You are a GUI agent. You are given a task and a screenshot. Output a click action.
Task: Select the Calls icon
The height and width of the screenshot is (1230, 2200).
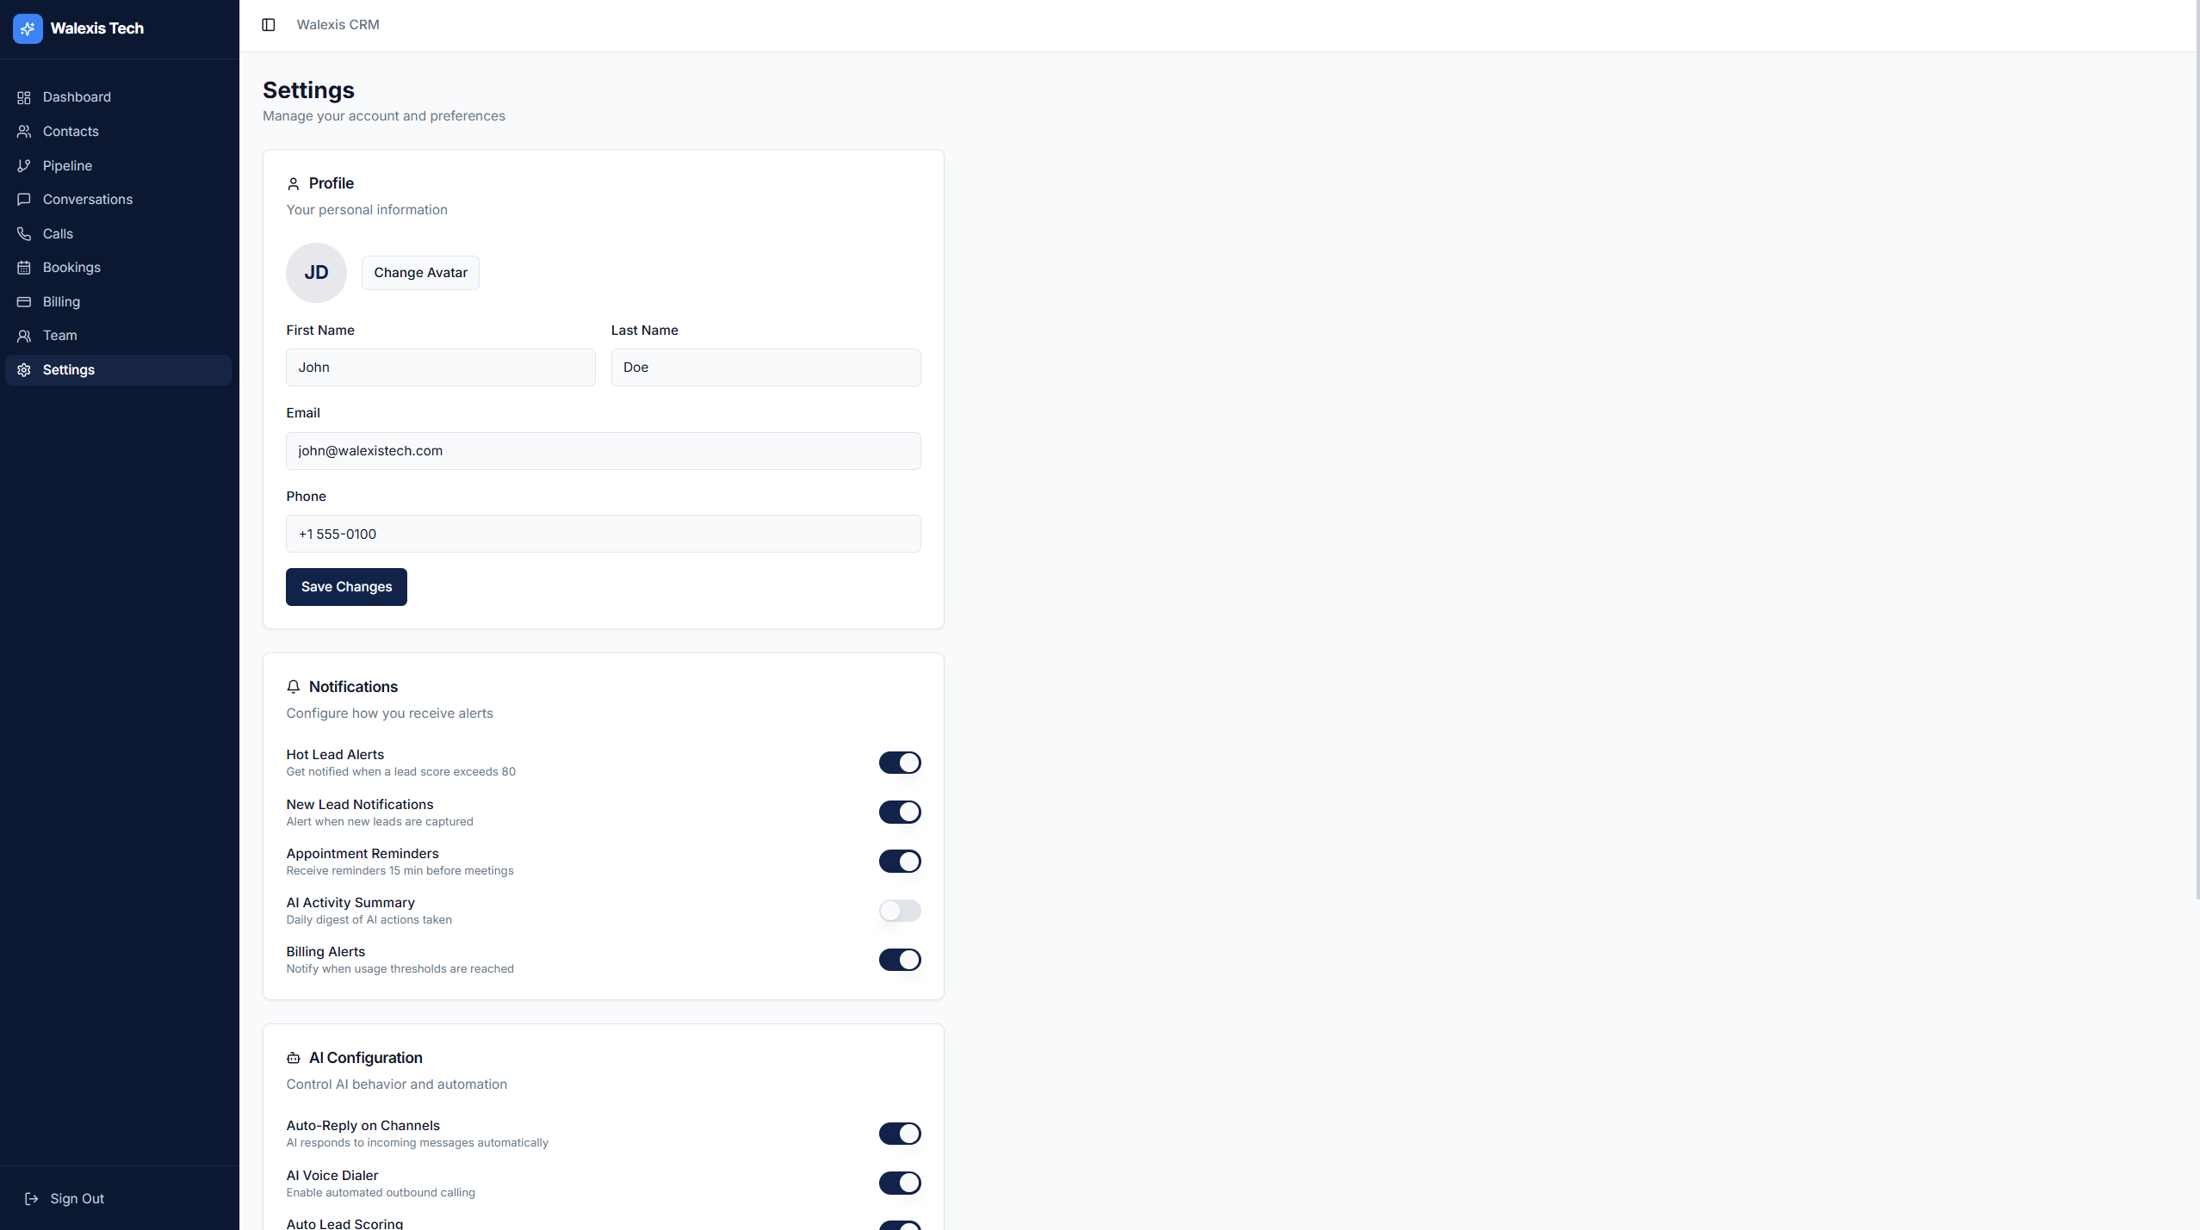23,233
